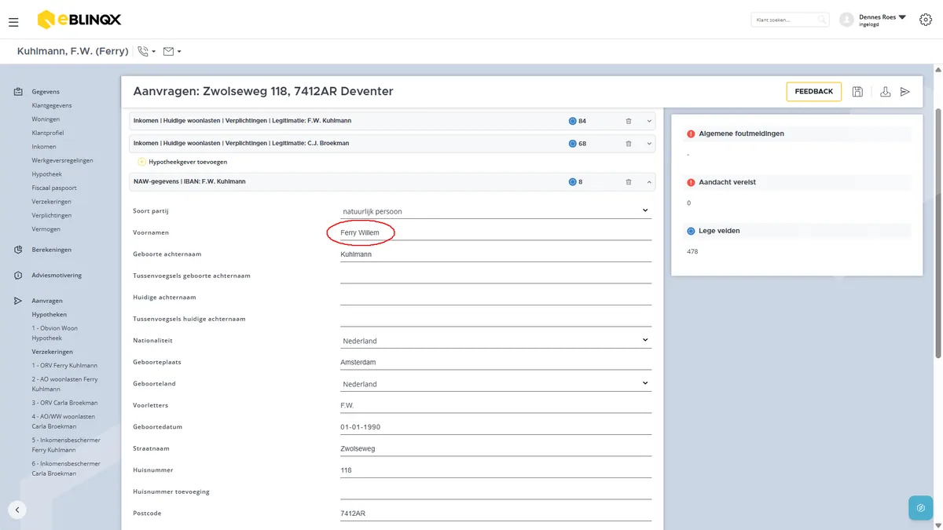The image size is (943, 530).
Task: Send the application with paper plane icon
Action: point(905,92)
